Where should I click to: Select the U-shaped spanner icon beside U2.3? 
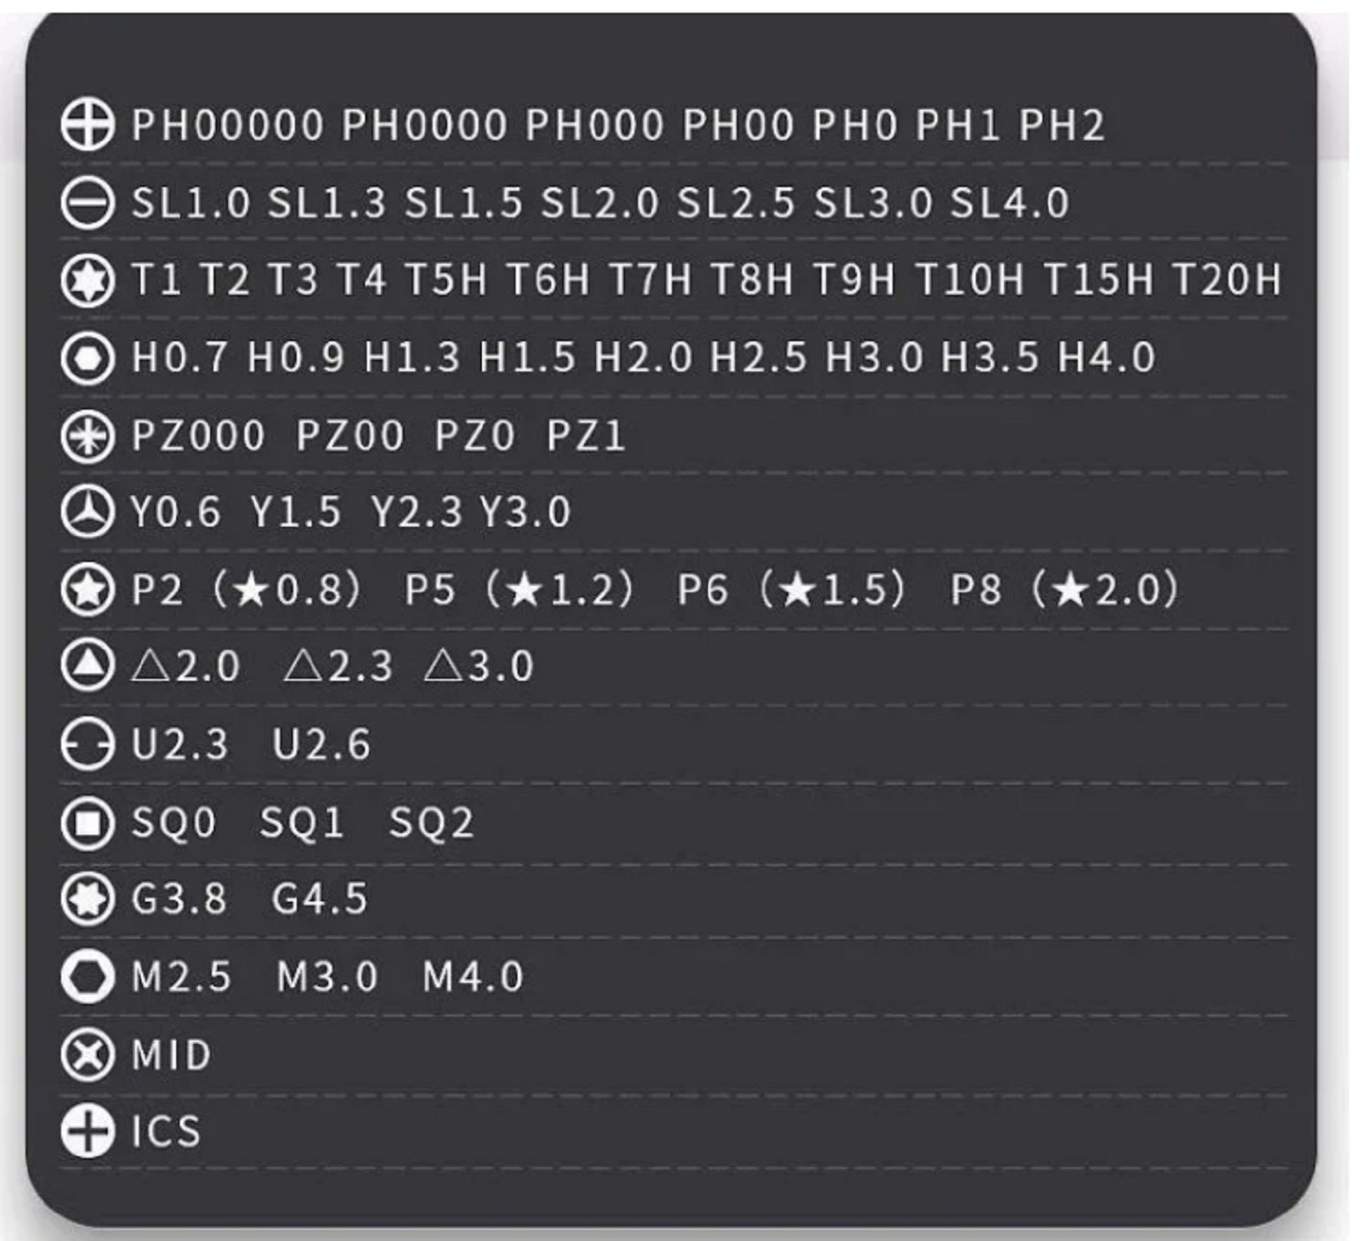(x=88, y=745)
